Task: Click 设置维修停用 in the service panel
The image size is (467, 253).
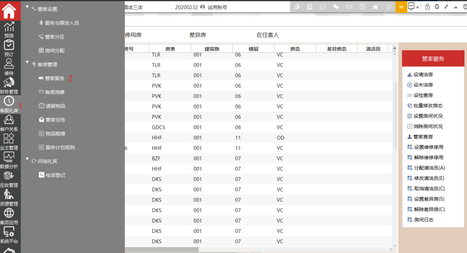Action: coord(428,147)
